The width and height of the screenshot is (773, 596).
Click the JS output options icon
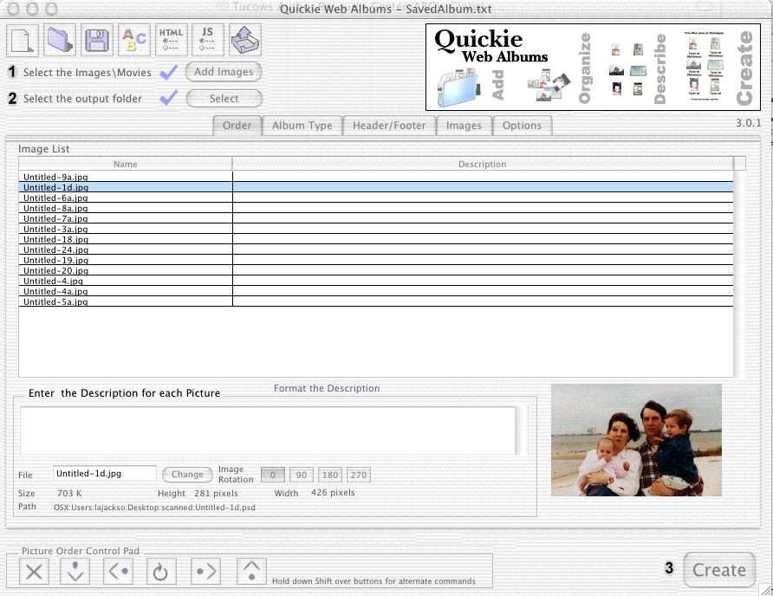(x=206, y=39)
